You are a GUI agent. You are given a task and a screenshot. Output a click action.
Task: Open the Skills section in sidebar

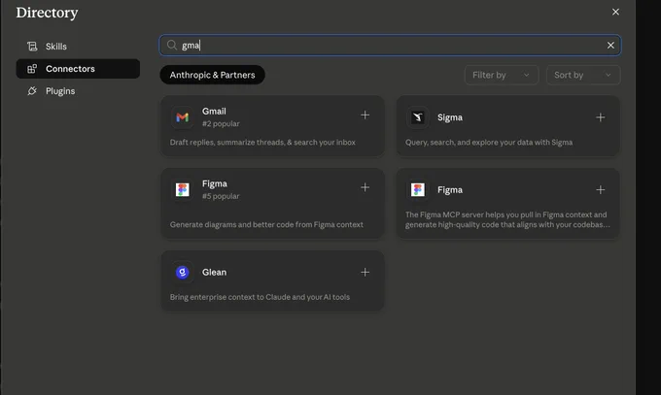78,47
